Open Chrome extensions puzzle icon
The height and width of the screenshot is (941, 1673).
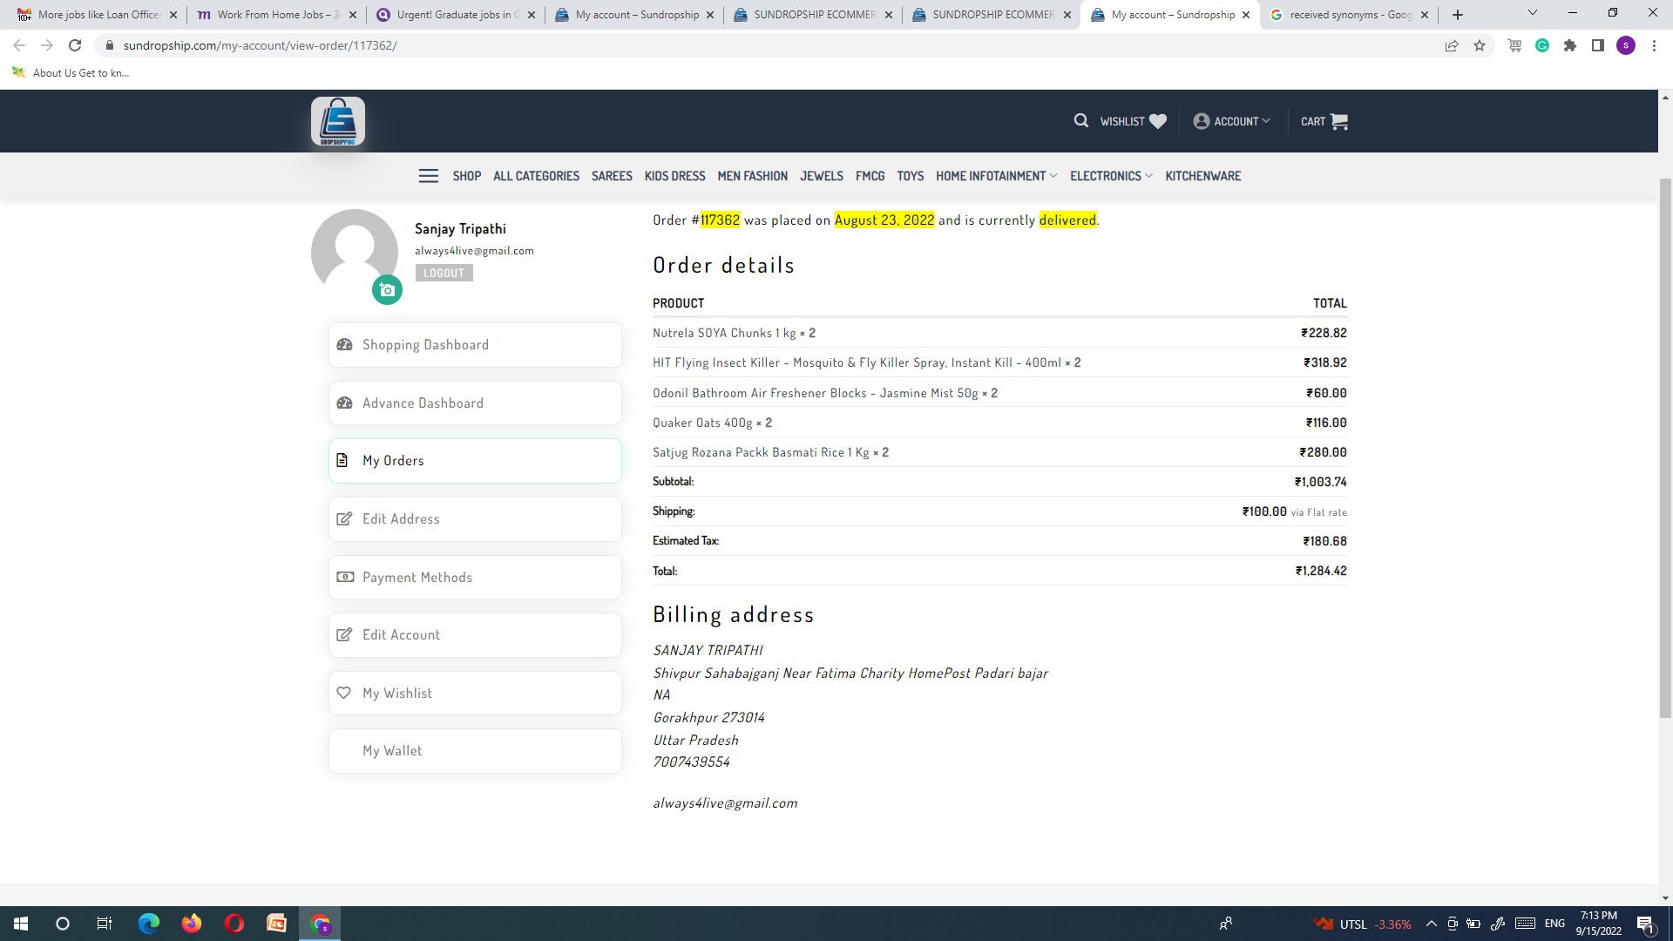[x=1570, y=45]
